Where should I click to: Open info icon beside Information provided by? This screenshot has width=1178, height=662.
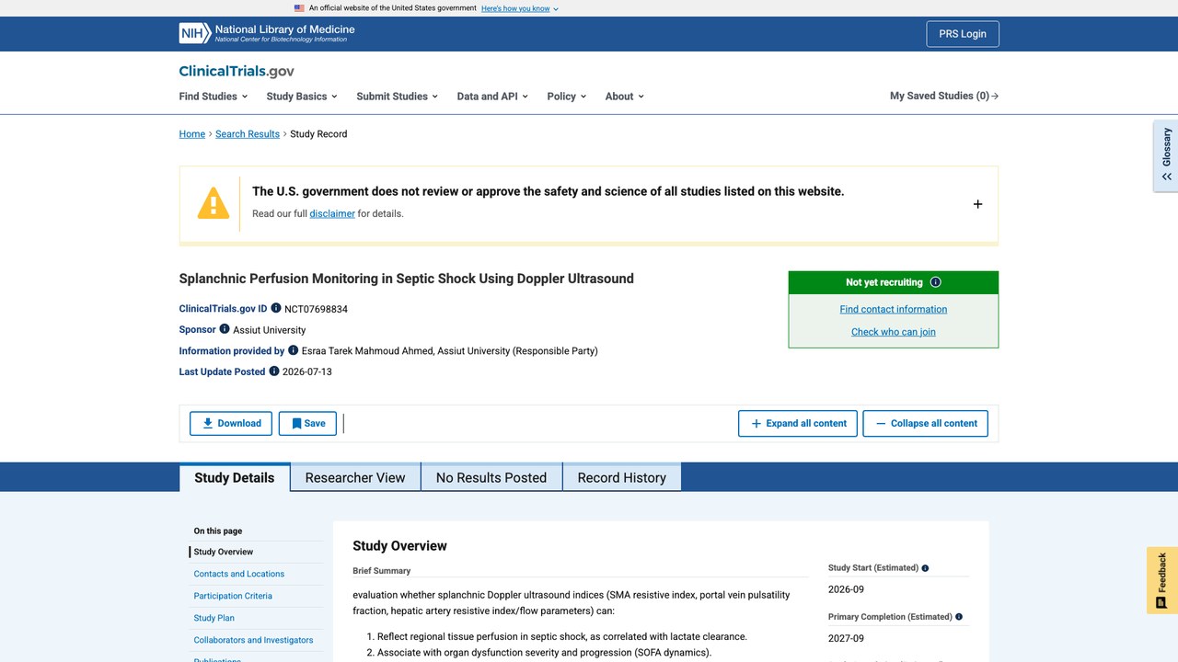[x=294, y=349]
